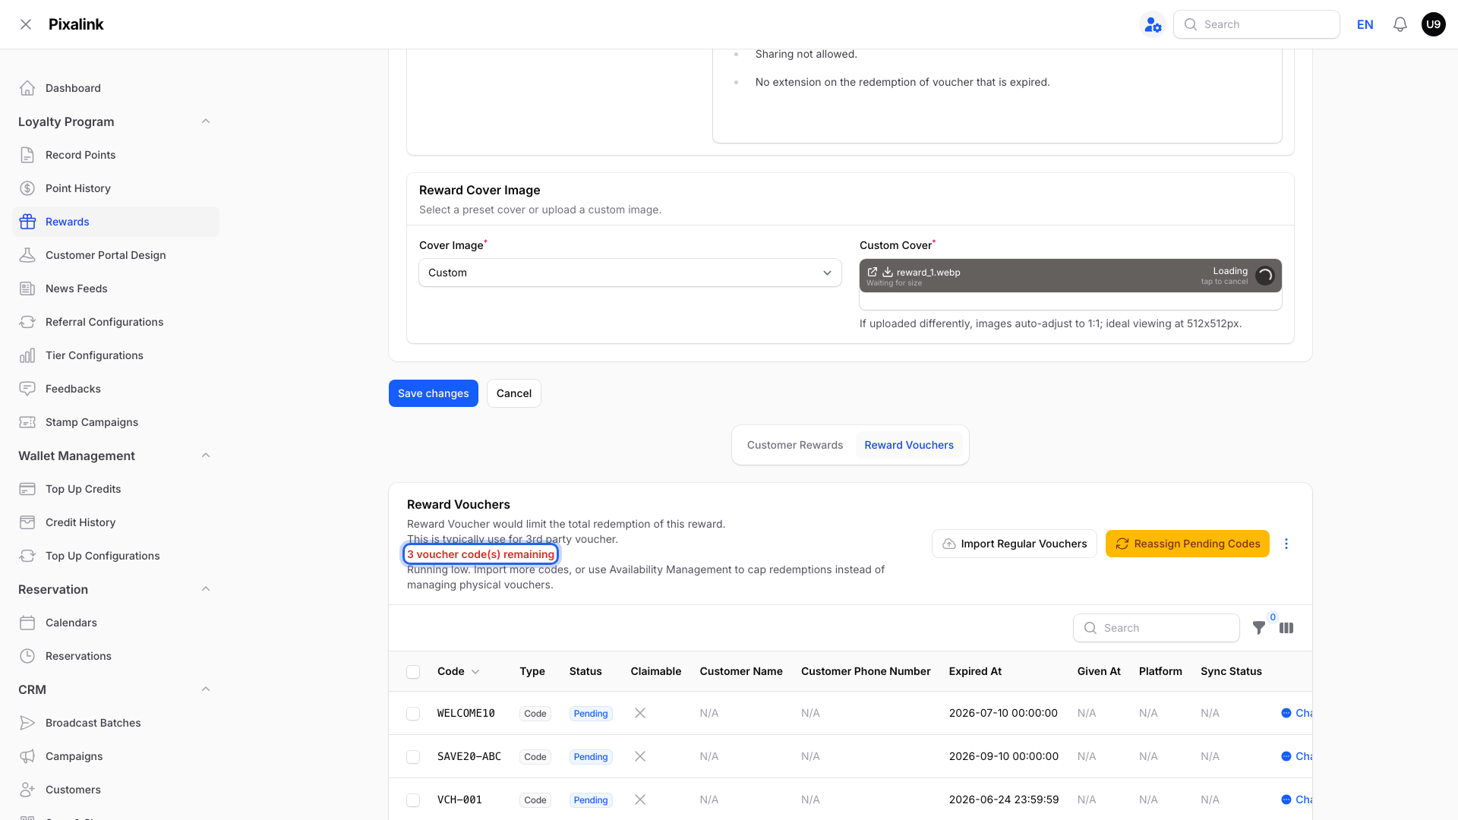Click Reassign Pending Codes

(x=1187, y=544)
